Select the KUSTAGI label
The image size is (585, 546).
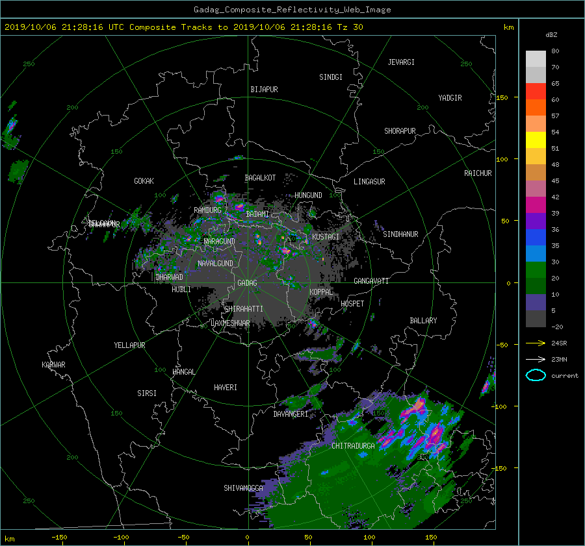[x=326, y=237]
